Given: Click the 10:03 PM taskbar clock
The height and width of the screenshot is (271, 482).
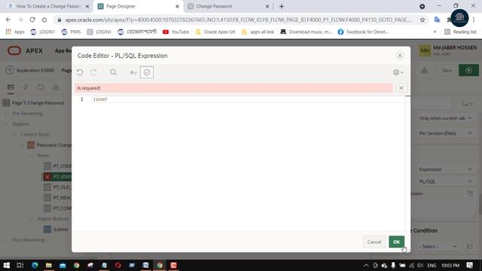Looking at the screenshot, I should (x=450, y=265).
